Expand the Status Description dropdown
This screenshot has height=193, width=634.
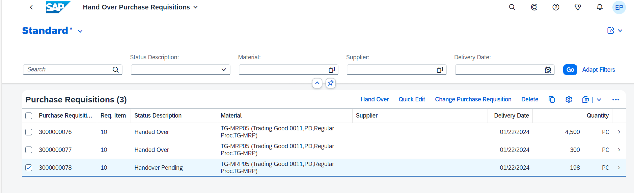[x=223, y=70]
